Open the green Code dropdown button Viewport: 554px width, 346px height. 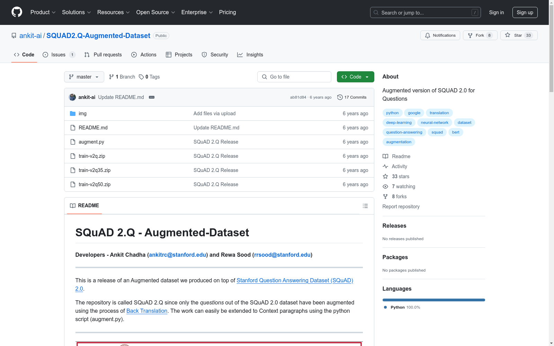[355, 77]
